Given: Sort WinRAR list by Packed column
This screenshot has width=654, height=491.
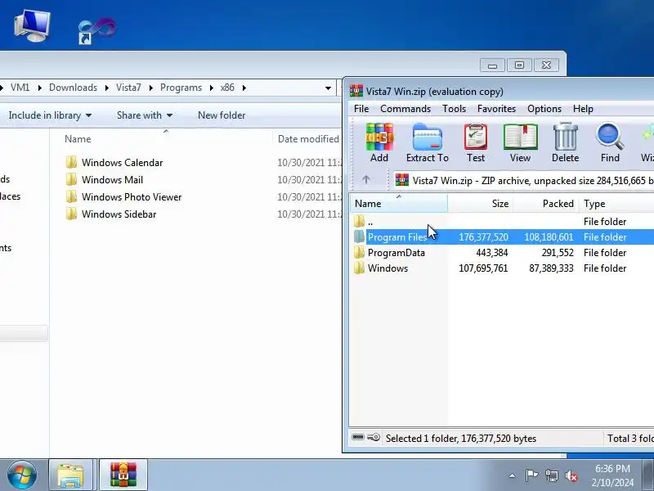Looking at the screenshot, I should 546,203.
